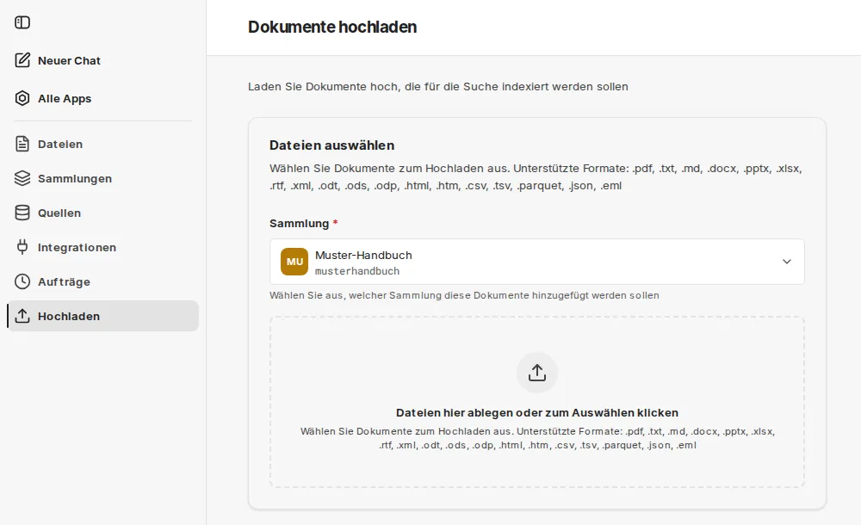Toggle the sidebar collapse icon
The height and width of the screenshot is (525, 861).
click(x=22, y=22)
